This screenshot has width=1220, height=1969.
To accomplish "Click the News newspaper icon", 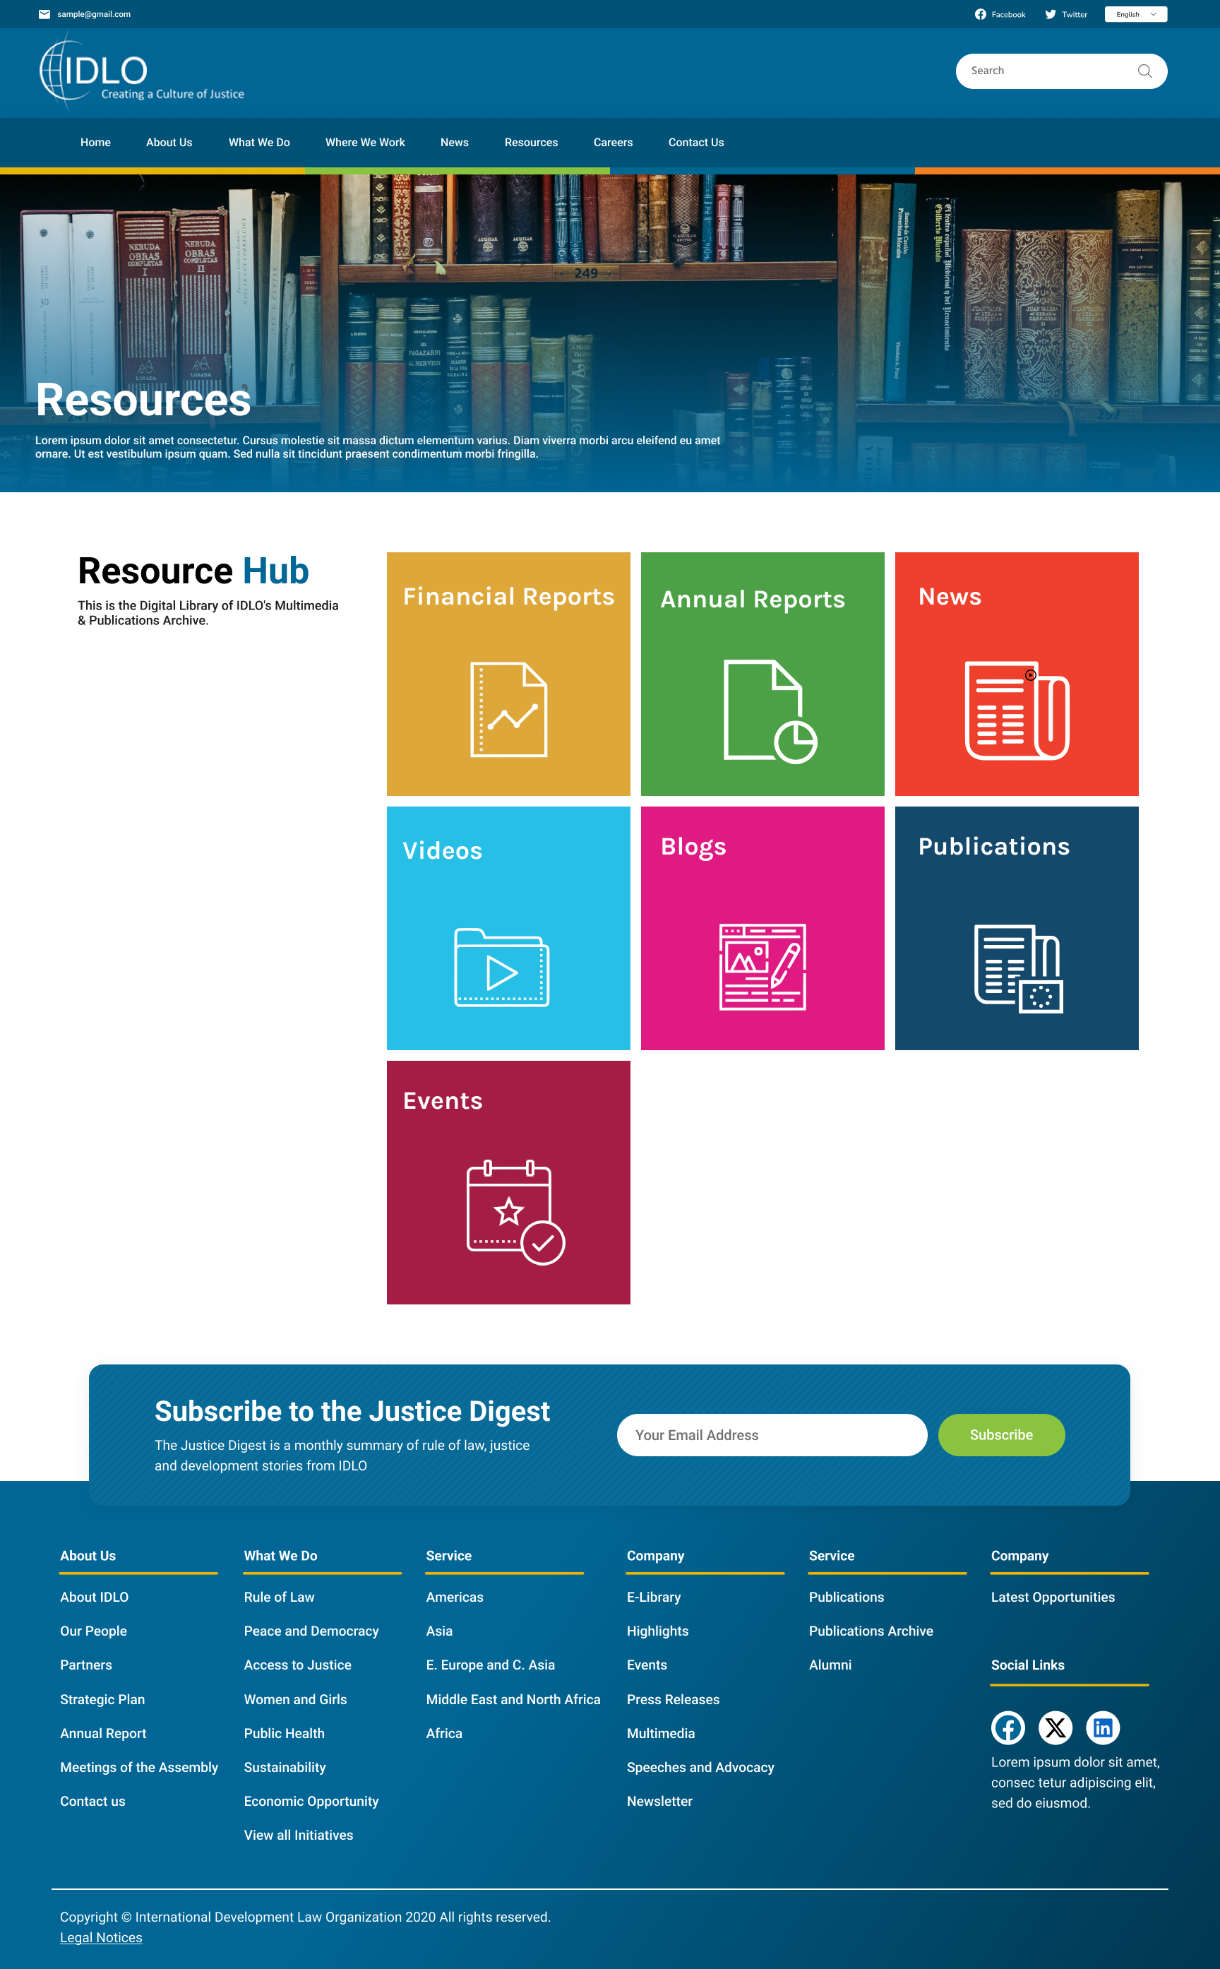I will coord(1017,710).
